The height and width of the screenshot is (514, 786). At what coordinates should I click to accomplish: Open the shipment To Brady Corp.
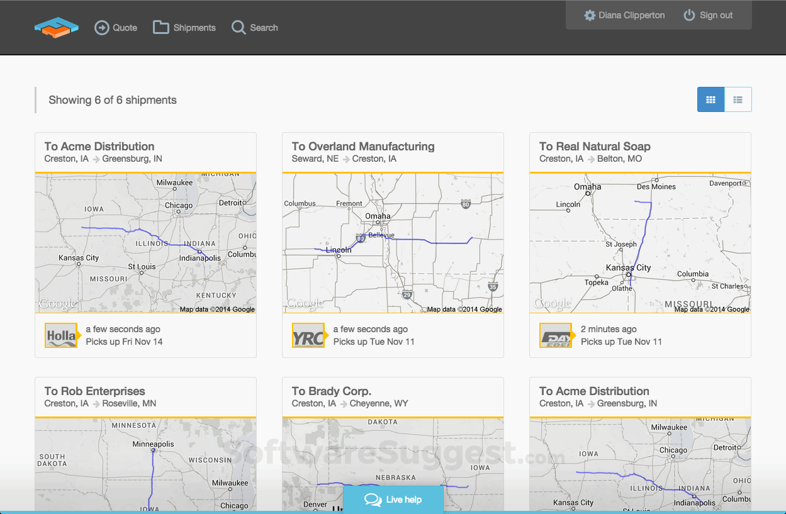(331, 391)
